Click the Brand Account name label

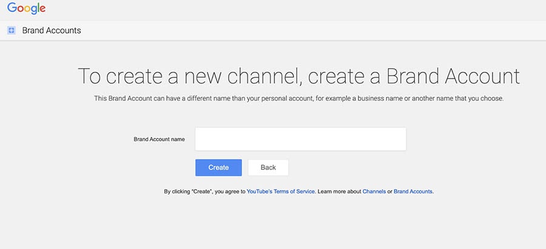[159, 140]
